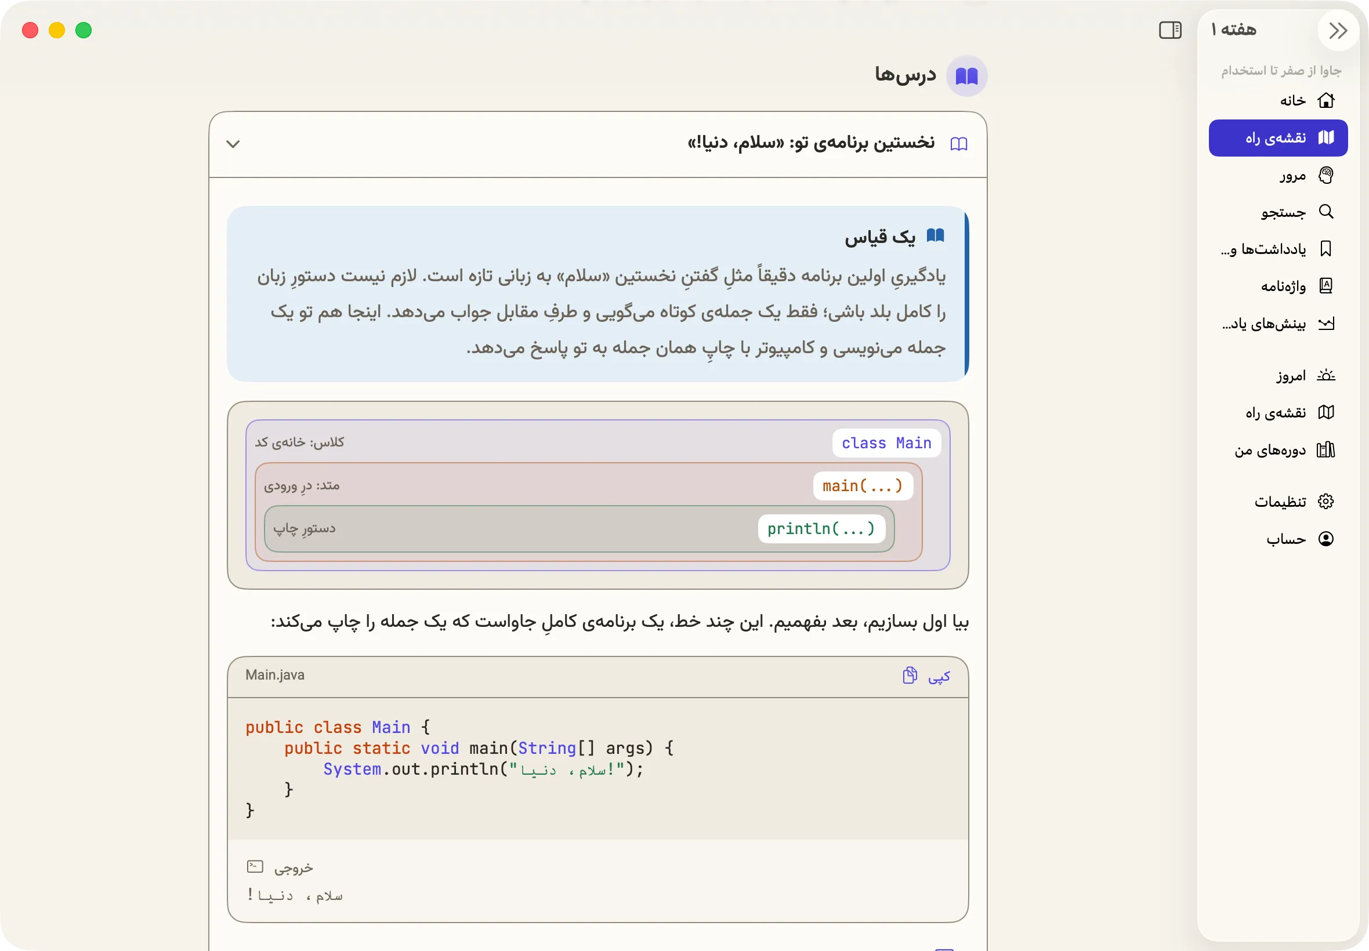This screenshot has height=951, width=1369.
Task: Click the sunrise icon next to امروز
Action: (1326, 375)
